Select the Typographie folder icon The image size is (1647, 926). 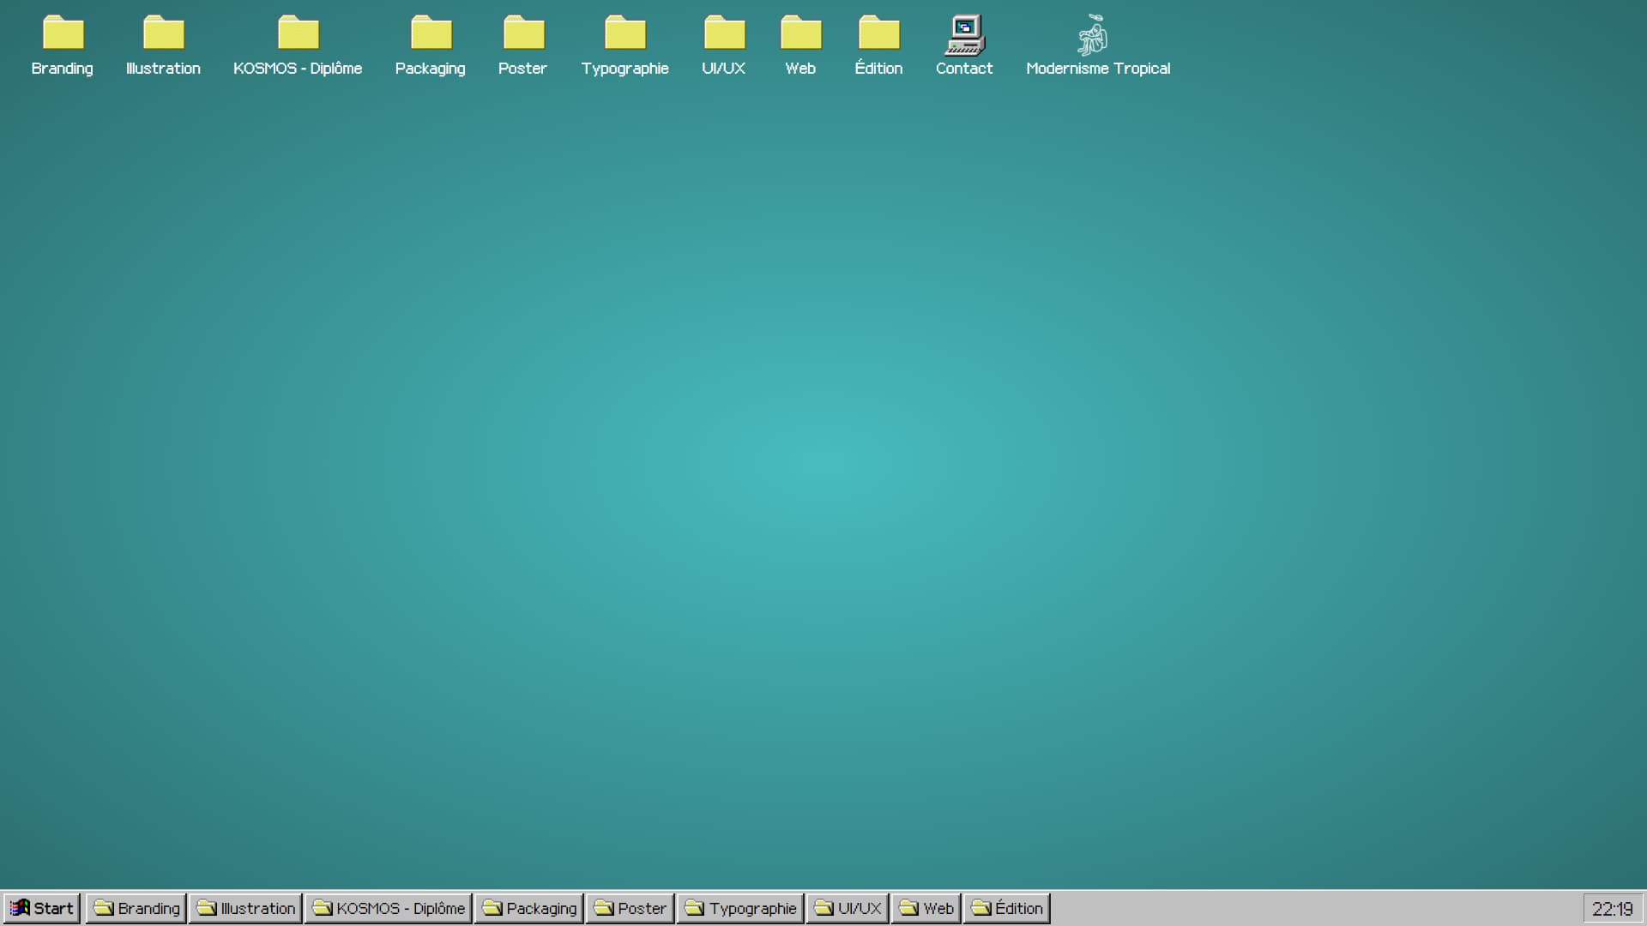[x=624, y=34]
